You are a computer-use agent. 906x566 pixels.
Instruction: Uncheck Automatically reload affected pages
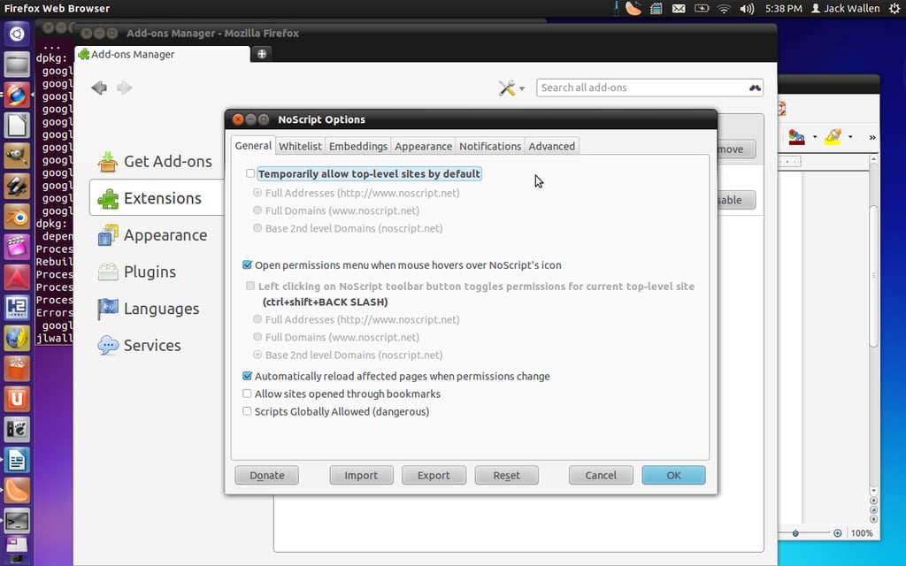[x=248, y=376]
